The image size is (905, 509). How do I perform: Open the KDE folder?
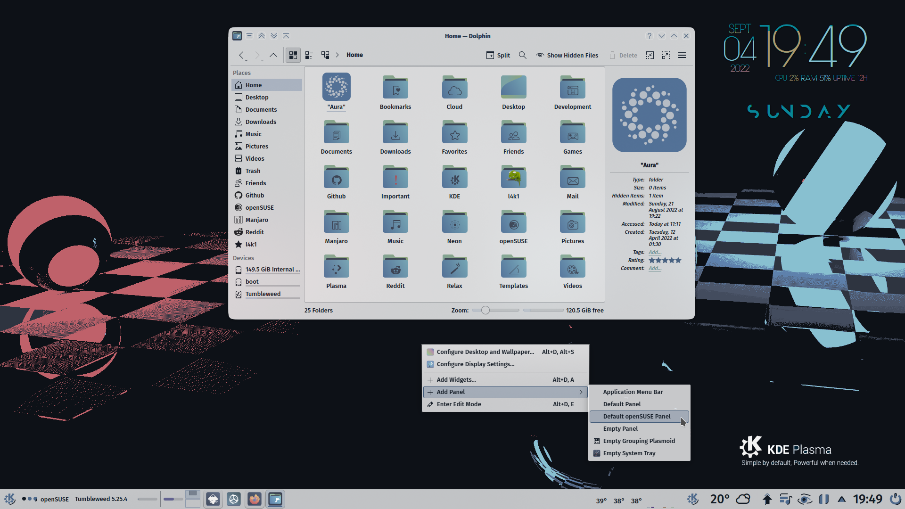(454, 182)
